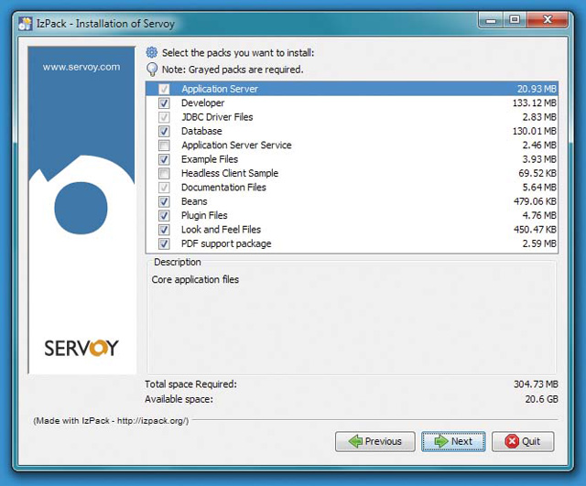Viewport: 586px width, 486px height.
Task: Enable the Application Server Service checkbox
Action: [x=164, y=145]
